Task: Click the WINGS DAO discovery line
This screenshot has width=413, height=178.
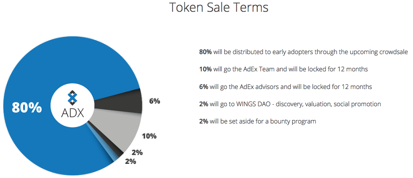Action: pyautogui.click(x=290, y=104)
